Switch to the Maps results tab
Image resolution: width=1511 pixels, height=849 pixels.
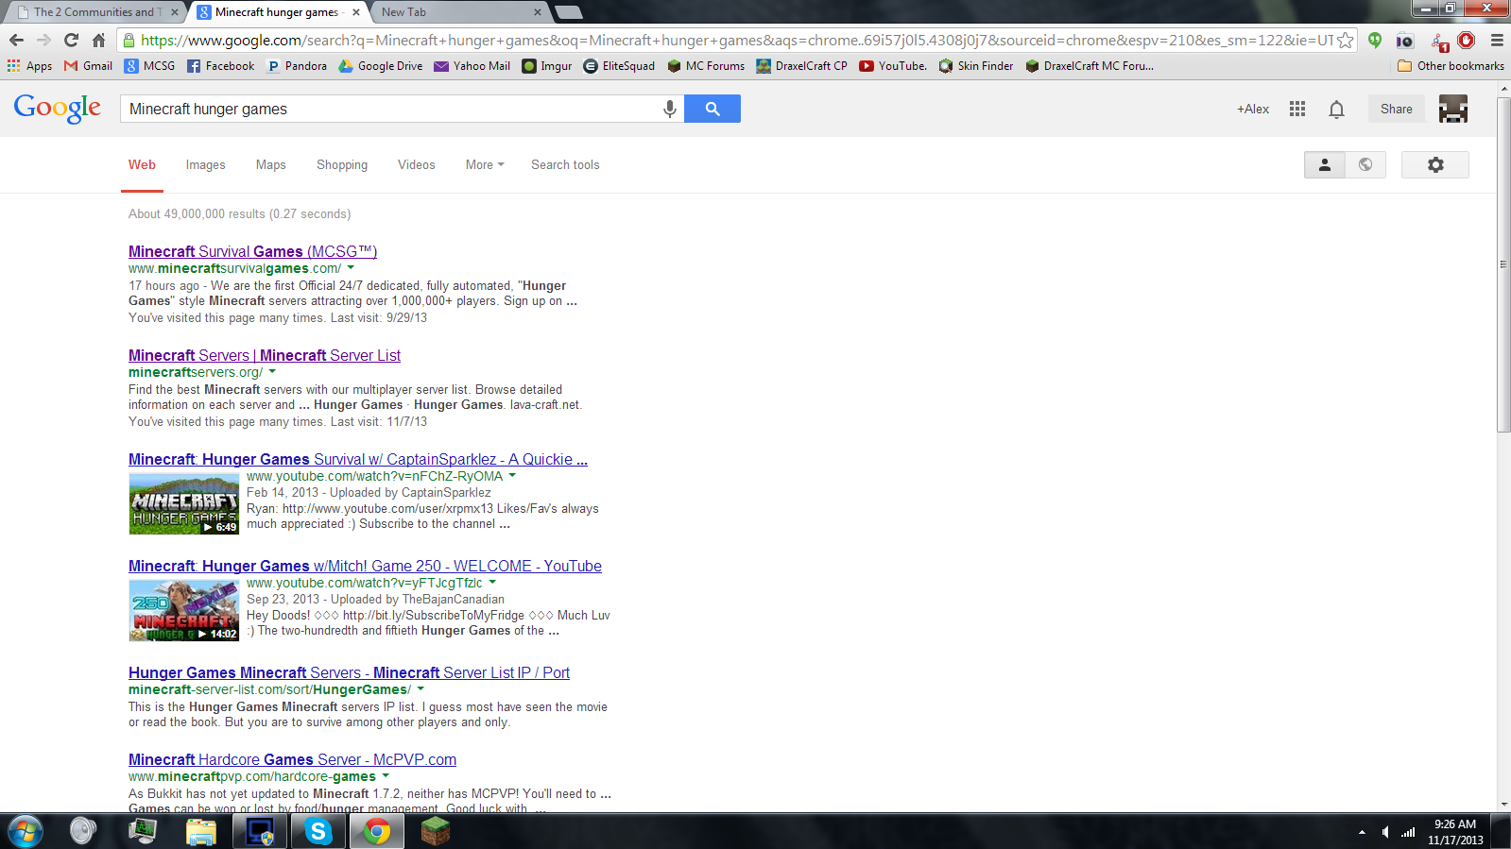pyautogui.click(x=270, y=164)
